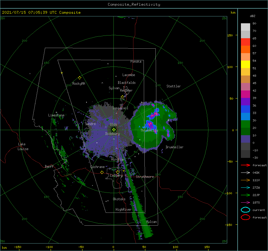The height and width of the screenshot is (251, 268).
Task: Click the RockyMH label
Action: point(79,84)
